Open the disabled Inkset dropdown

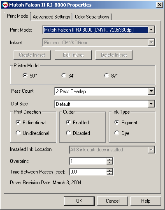tap(151, 43)
